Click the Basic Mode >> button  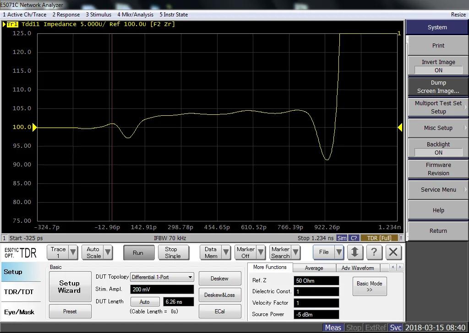click(370, 286)
